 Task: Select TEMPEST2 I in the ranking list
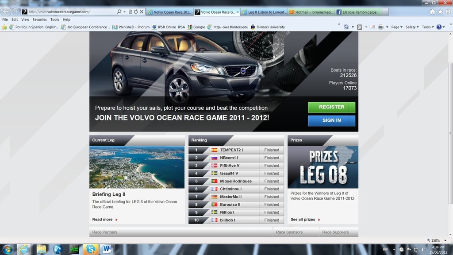pos(236,150)
